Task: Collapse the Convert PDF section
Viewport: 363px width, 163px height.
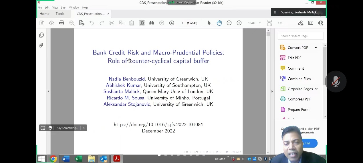Action: tap(316, 48)
